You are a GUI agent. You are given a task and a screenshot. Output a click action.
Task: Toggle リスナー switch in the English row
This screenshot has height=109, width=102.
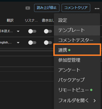[x=32, y=43]
